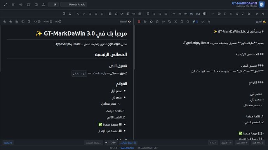The height and width of the screenshot is (150, 268).
Task: Toggle auto-save button in status bar
Action: (x=128, y=143)
